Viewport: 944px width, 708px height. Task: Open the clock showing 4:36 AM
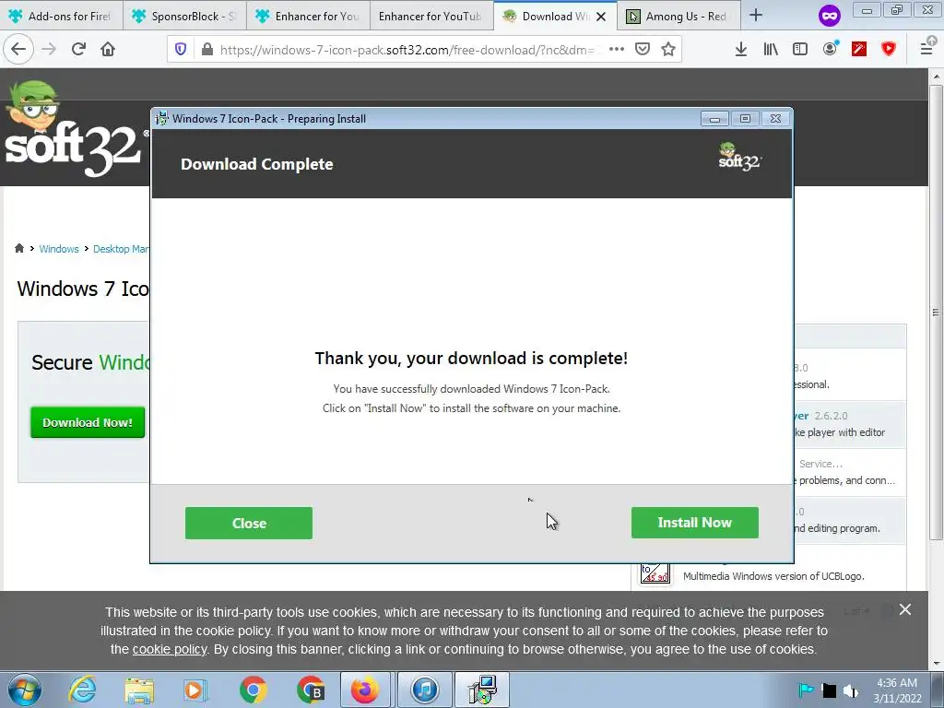pyautogui.click(x=897, y=690)
